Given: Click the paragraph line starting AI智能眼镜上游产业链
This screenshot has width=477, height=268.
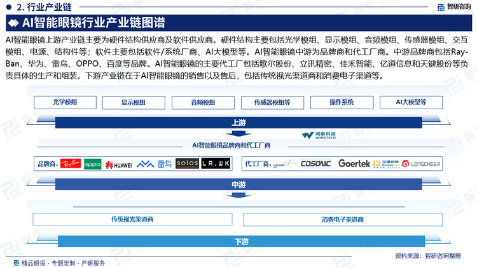Looking at the screenshot, I should click(x=237, y=40).
